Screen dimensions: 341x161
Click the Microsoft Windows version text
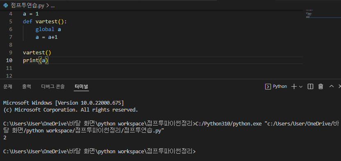pyautogui.click(x=64, y=103)
